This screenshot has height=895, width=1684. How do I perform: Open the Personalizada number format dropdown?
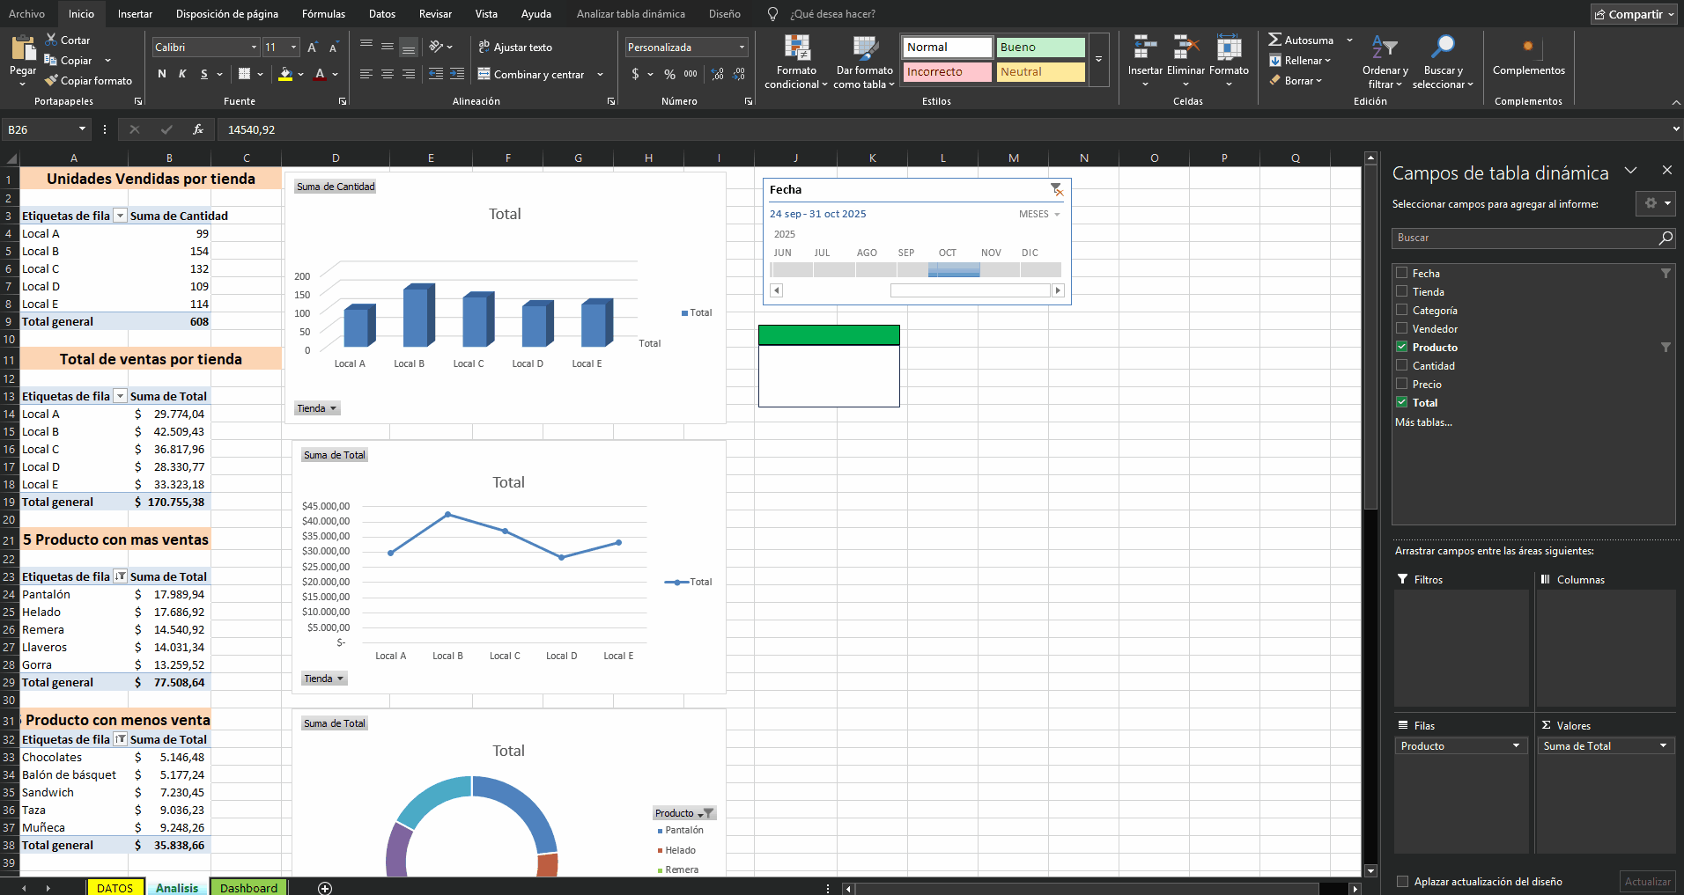[x=742, y=48]
